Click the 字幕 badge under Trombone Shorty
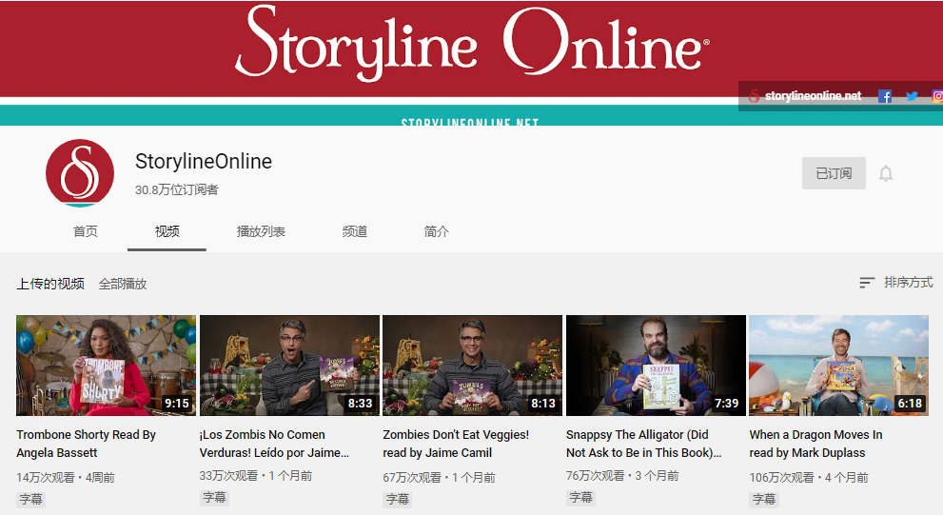This screenshot has height=515, width=943. click(x=30, y=500)
